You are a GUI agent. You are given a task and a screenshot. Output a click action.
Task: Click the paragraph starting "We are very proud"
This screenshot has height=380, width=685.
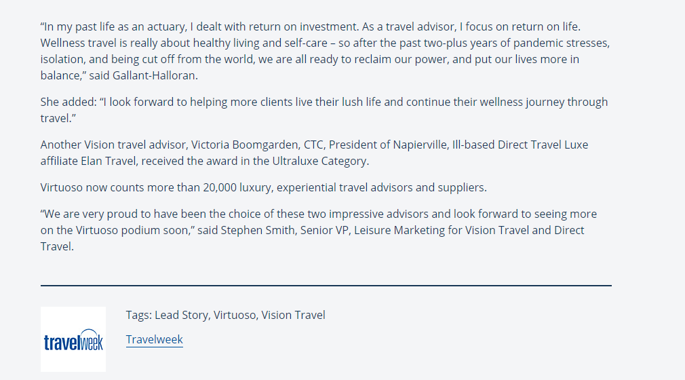[x=319, y=230]
